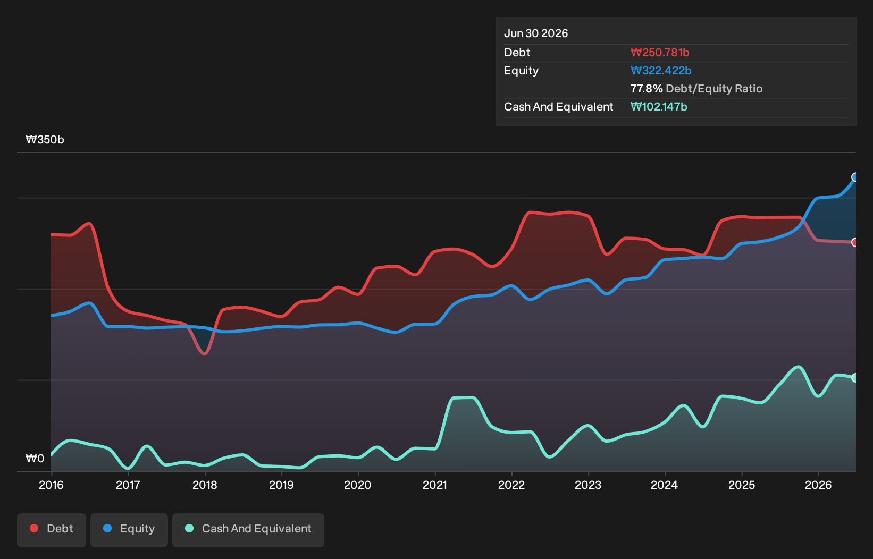Image resolution: width=873 pixels, height=559 pixels.
Task: Click the Debt row label in tooltip
Action: [x=517, y=53]
